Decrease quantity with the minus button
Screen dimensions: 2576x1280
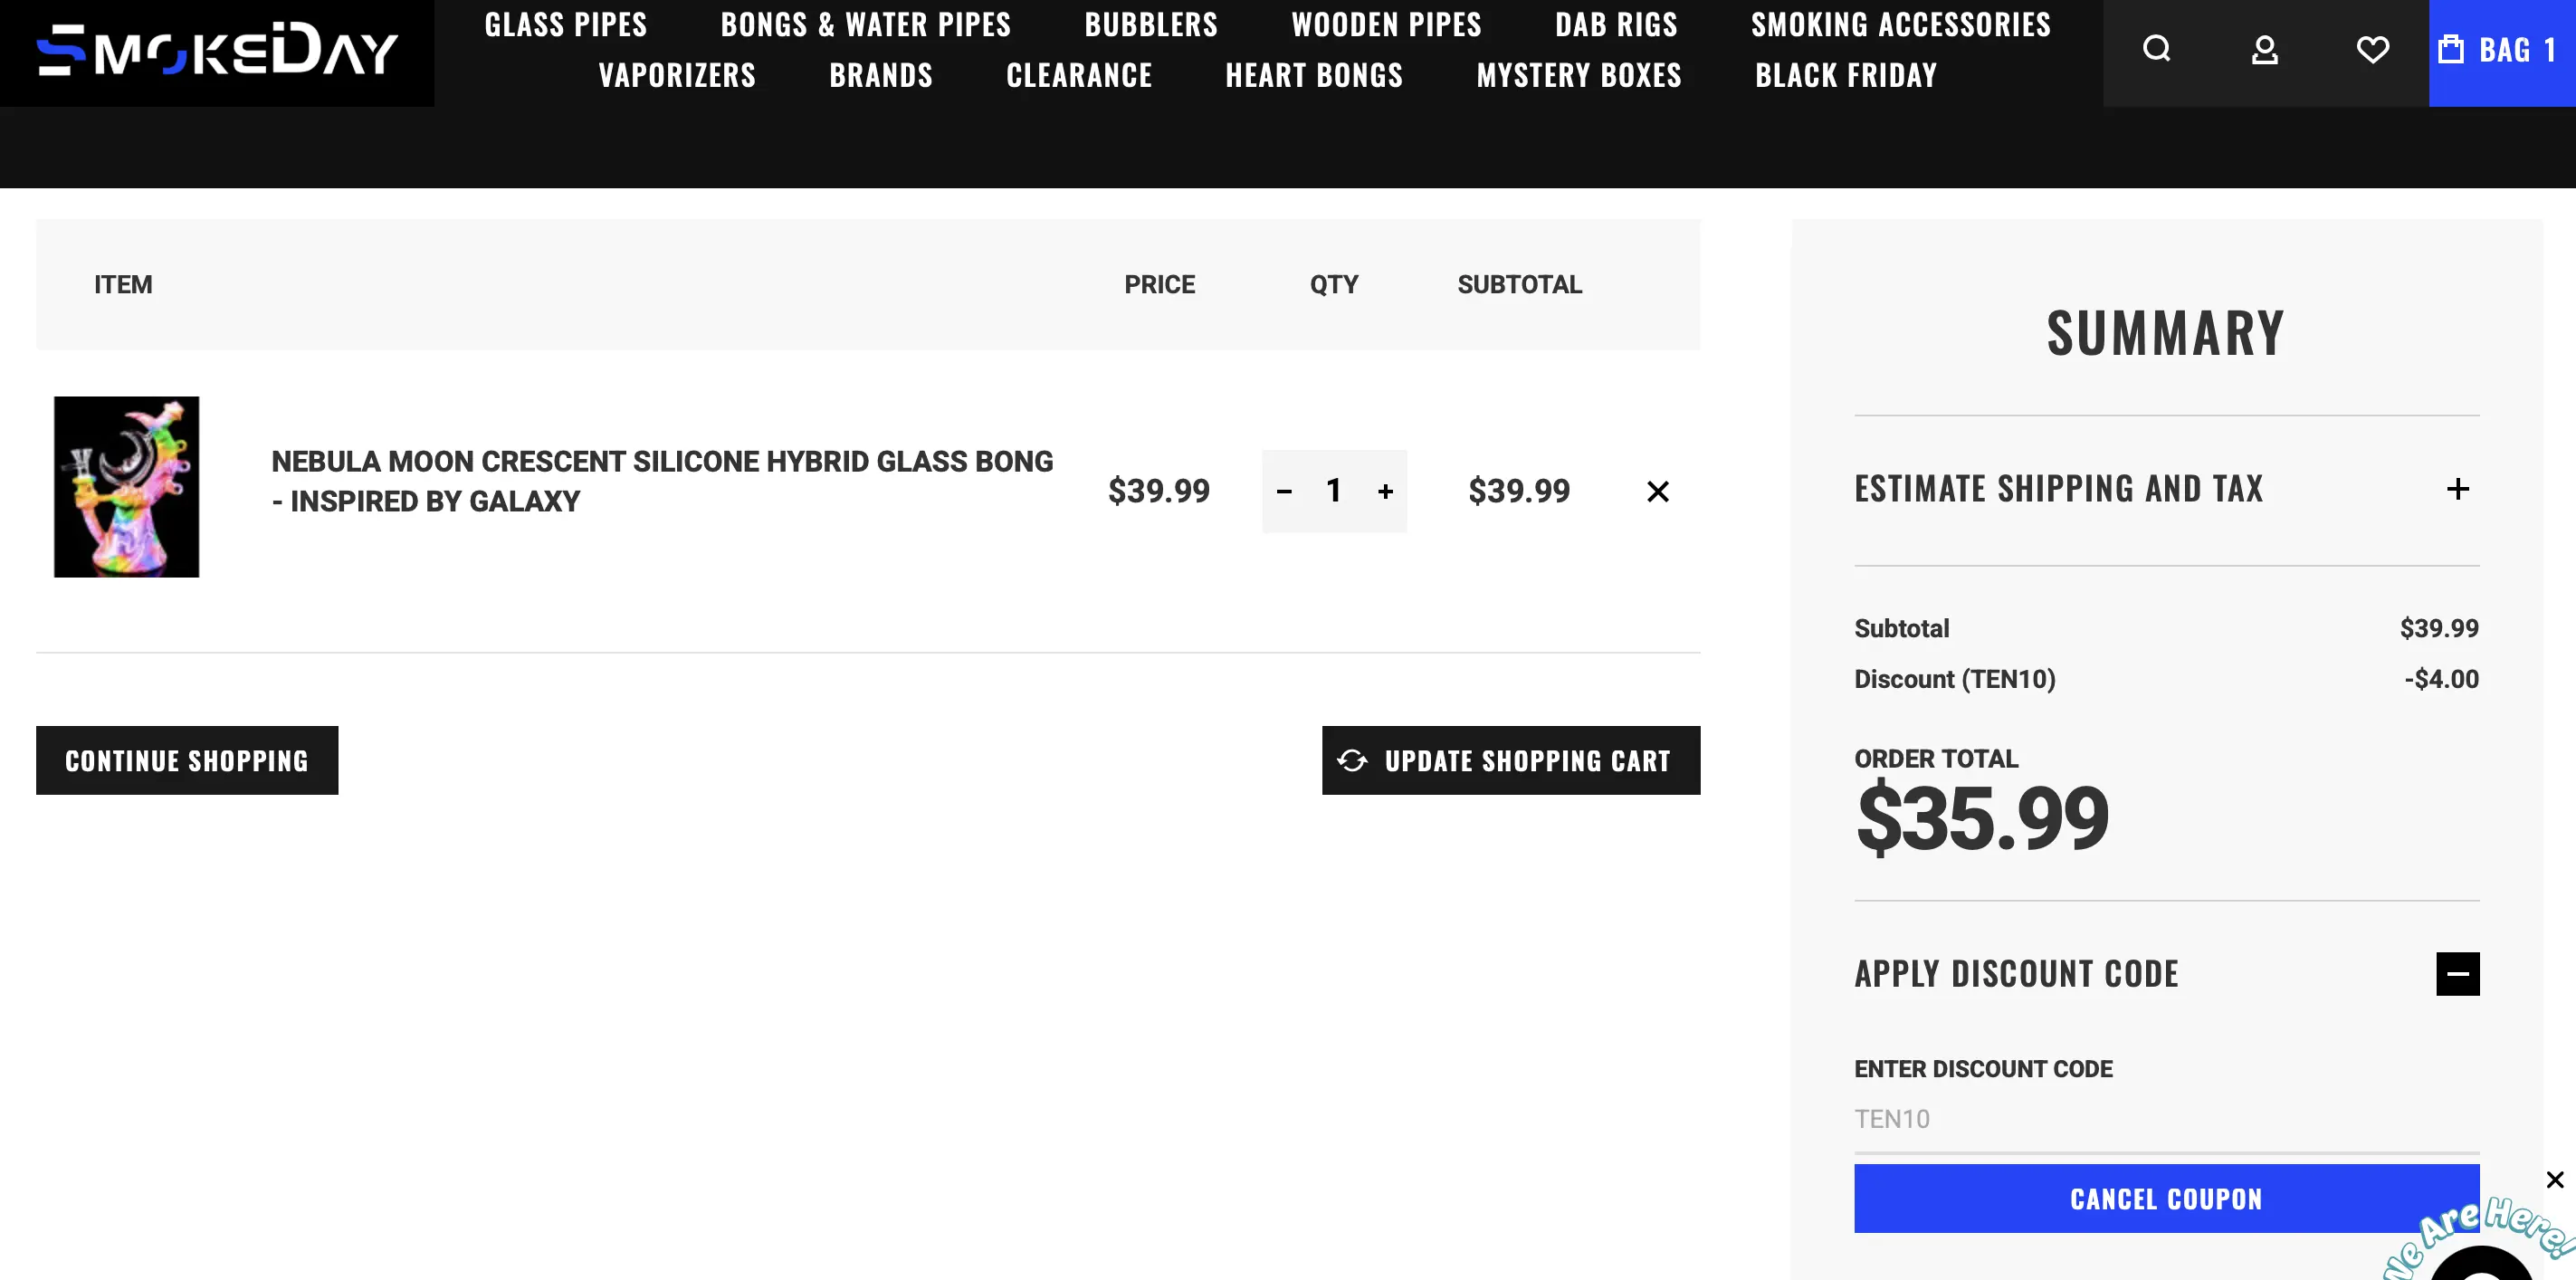[x=1285, y=491]
